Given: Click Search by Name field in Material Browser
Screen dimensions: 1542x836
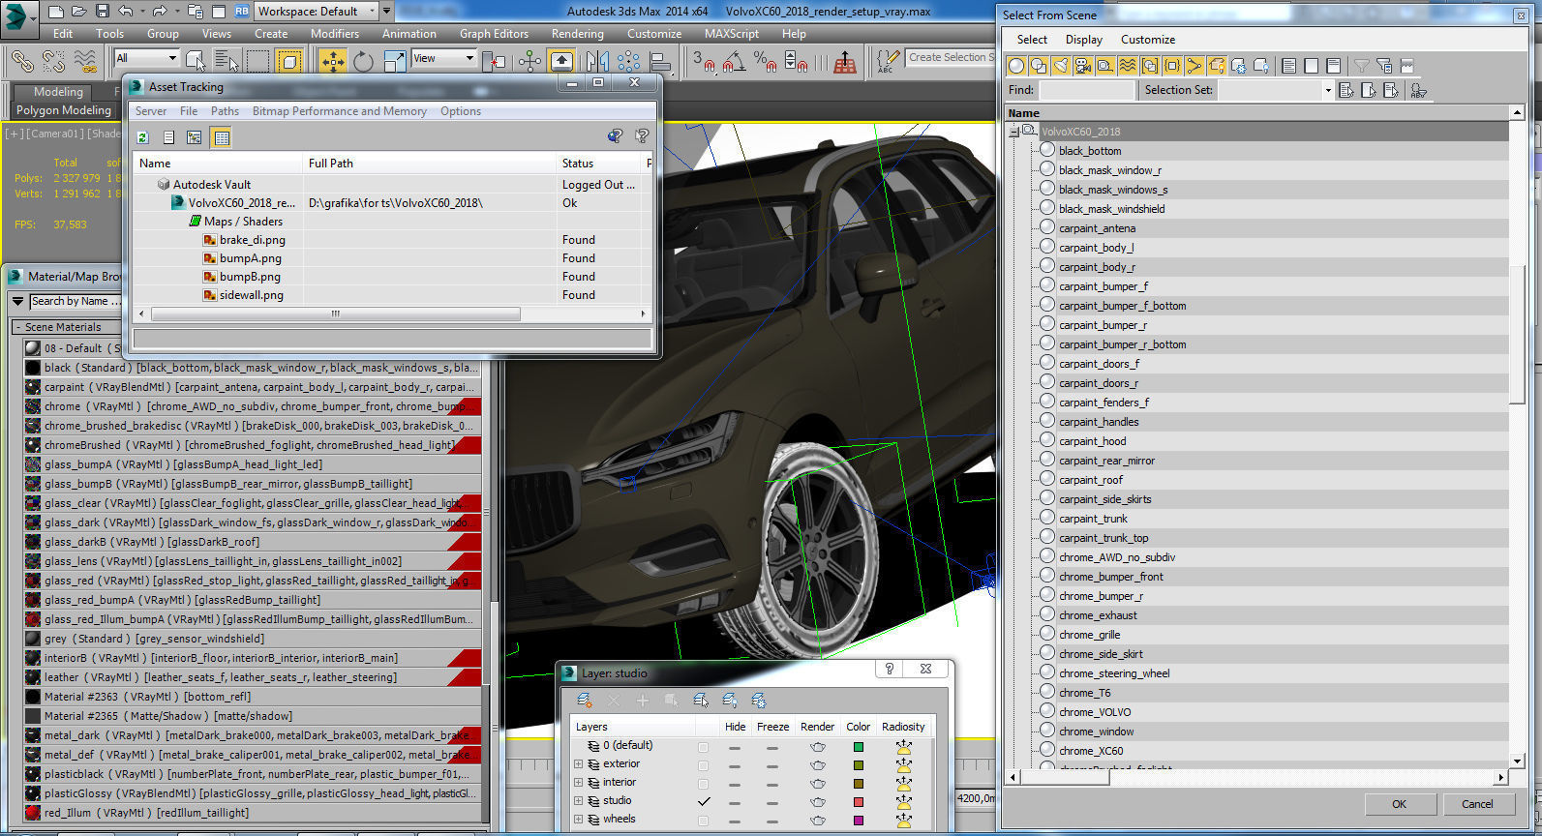Looking at the screenshot, I should 76,302.
